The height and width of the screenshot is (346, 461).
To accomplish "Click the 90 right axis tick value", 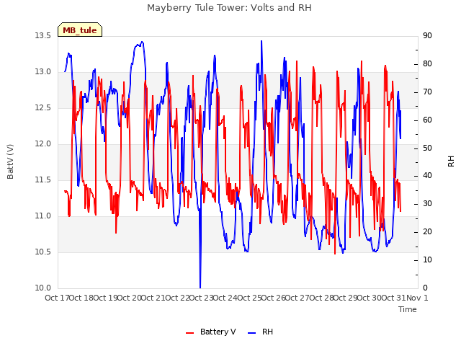I will [x=427, y=35].
